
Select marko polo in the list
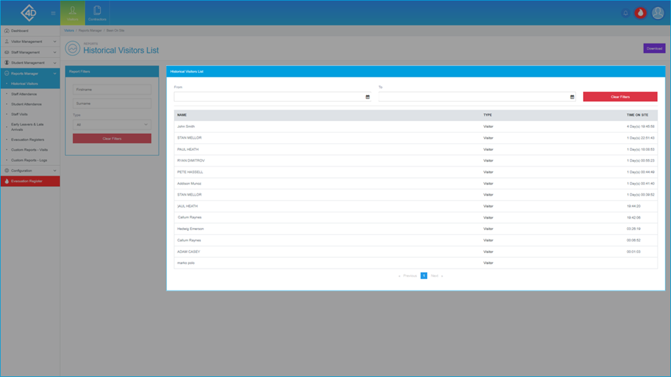tap(186, 263)
